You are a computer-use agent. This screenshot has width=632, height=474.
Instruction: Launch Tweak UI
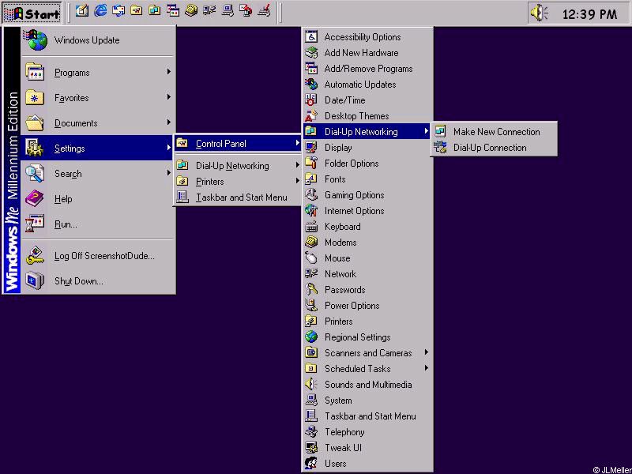coord(367,448)
